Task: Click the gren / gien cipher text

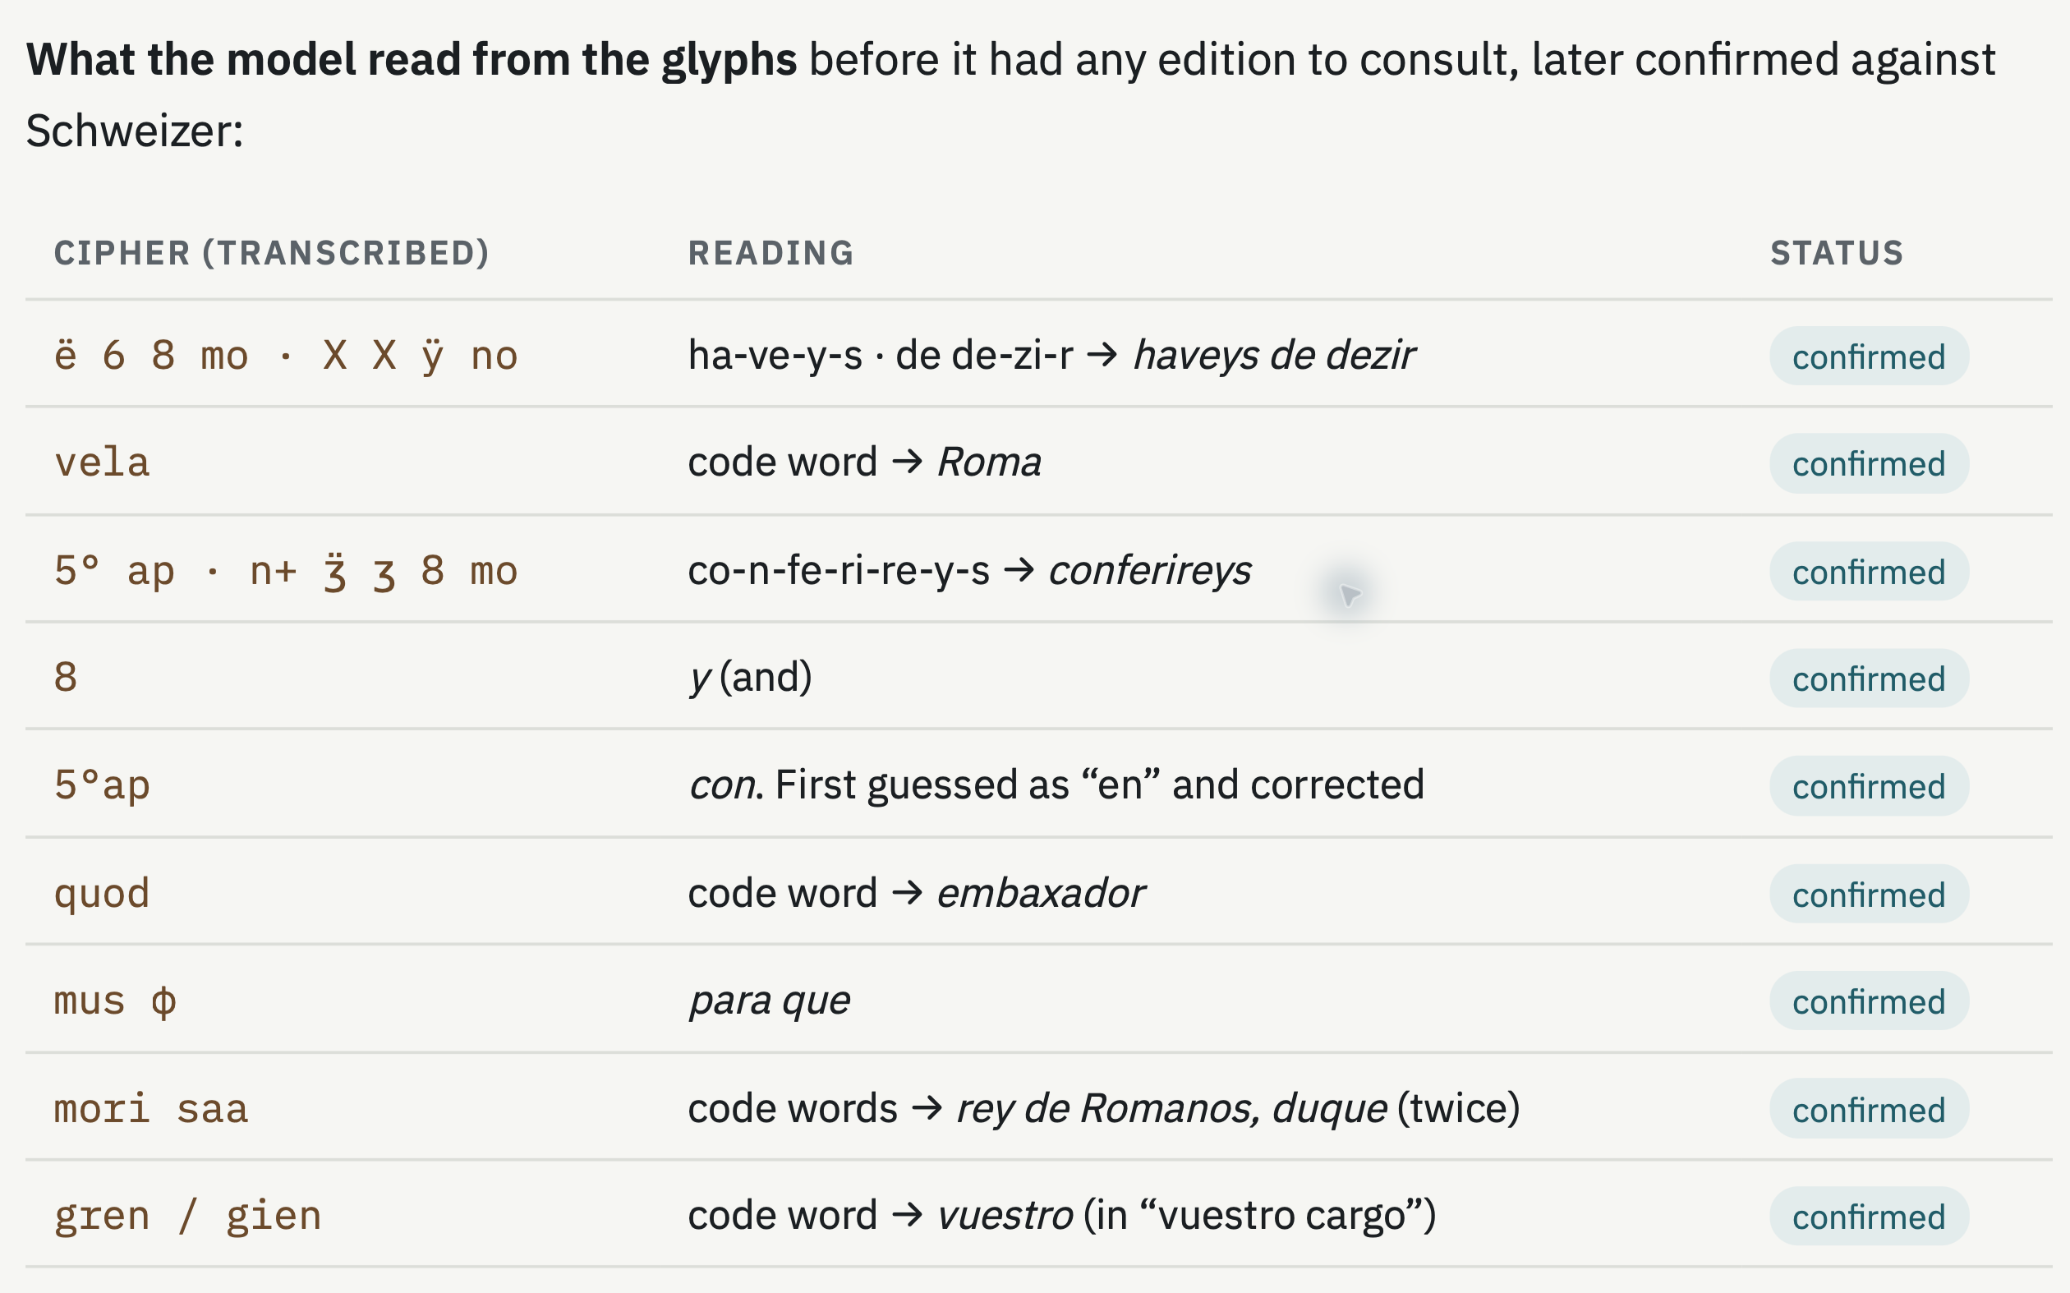Action: [x=187, y=1216]
